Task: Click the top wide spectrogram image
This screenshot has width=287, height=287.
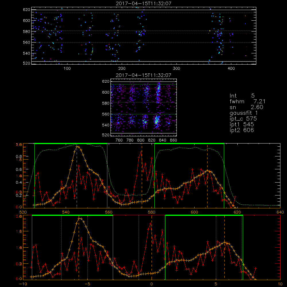Action: pyautogui.click(x=144, y=36)
